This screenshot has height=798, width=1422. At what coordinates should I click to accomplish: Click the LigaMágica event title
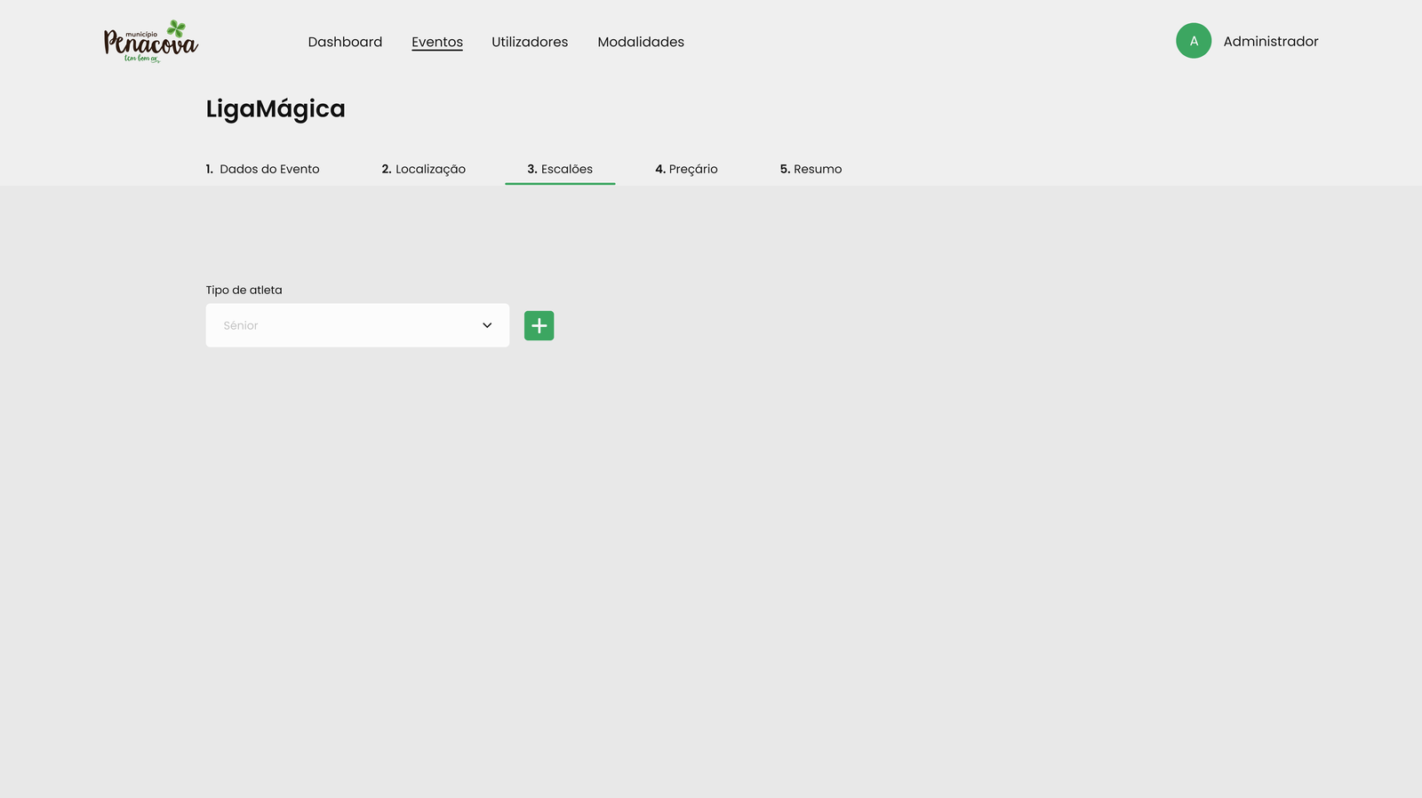coord(276,108)
